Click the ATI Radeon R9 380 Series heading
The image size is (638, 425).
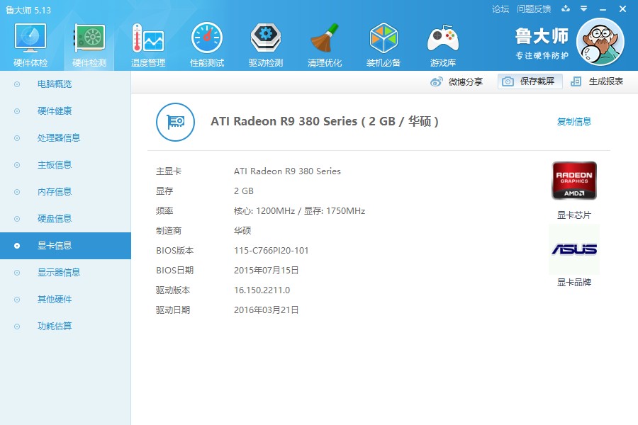(x=324, y=122)
